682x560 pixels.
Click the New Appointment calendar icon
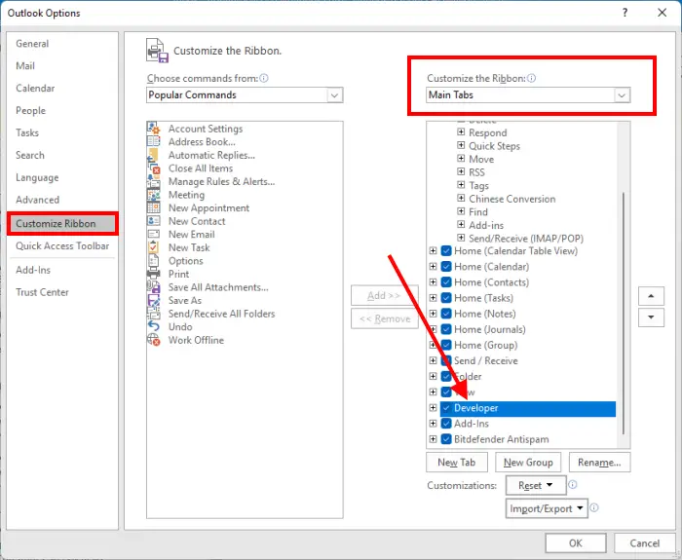pos(154,207)
